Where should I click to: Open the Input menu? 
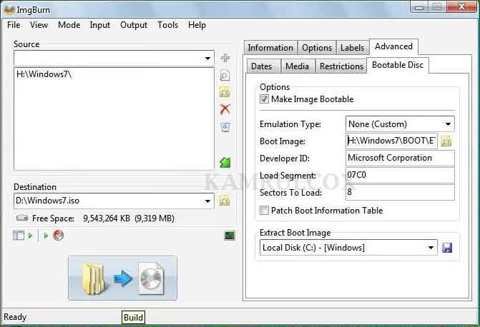[x=100, y=25]
